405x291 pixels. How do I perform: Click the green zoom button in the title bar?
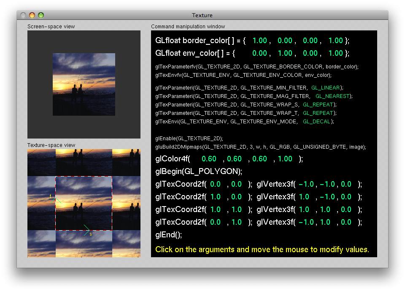tap(41, 15)
